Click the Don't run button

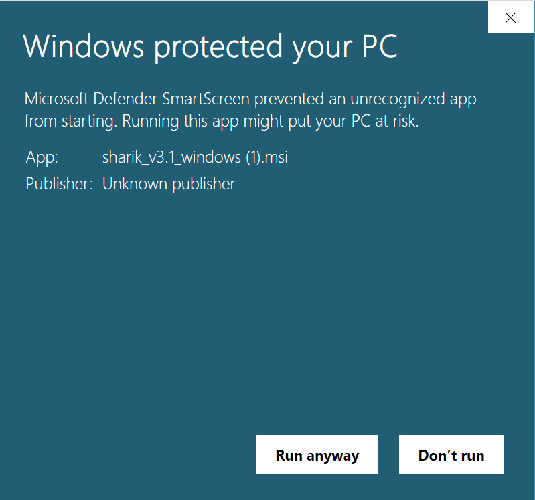pyautogui.click(x=451, y=454)
